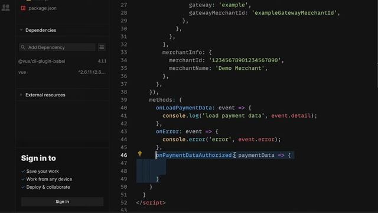Click onPaymentDataAuthorized in line 46
Viewport: 378px width, 213px height.
(194, 155)
